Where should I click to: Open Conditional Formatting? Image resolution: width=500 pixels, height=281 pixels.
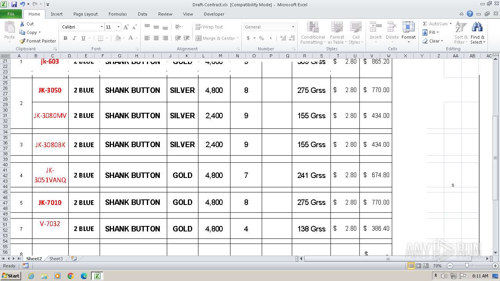(x=313, y=33)
